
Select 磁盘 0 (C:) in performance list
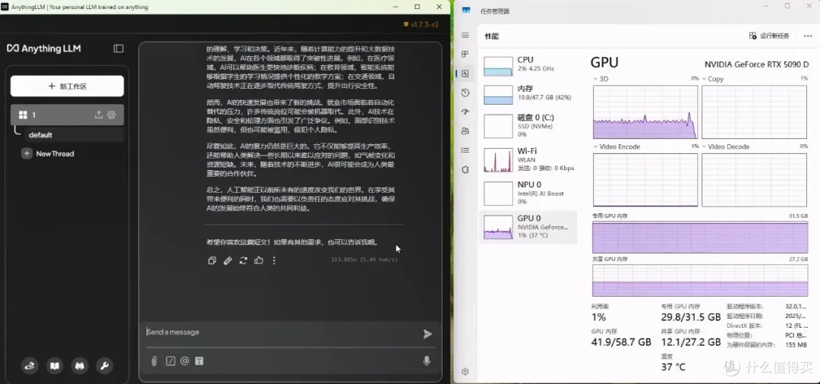528,125
